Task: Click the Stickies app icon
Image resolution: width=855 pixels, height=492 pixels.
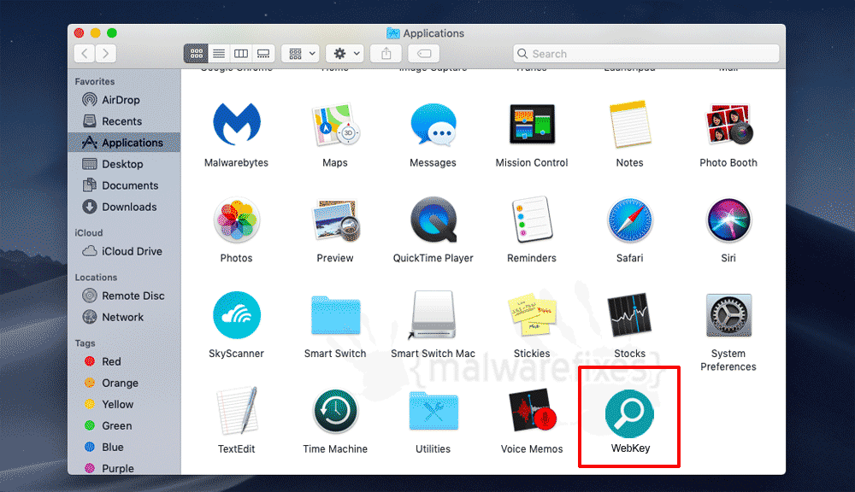Action: pyautogui.click(x=532, y=315)
